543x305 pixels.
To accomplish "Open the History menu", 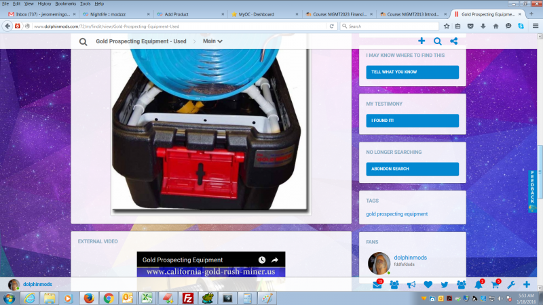I will click(x=44, y=4).
